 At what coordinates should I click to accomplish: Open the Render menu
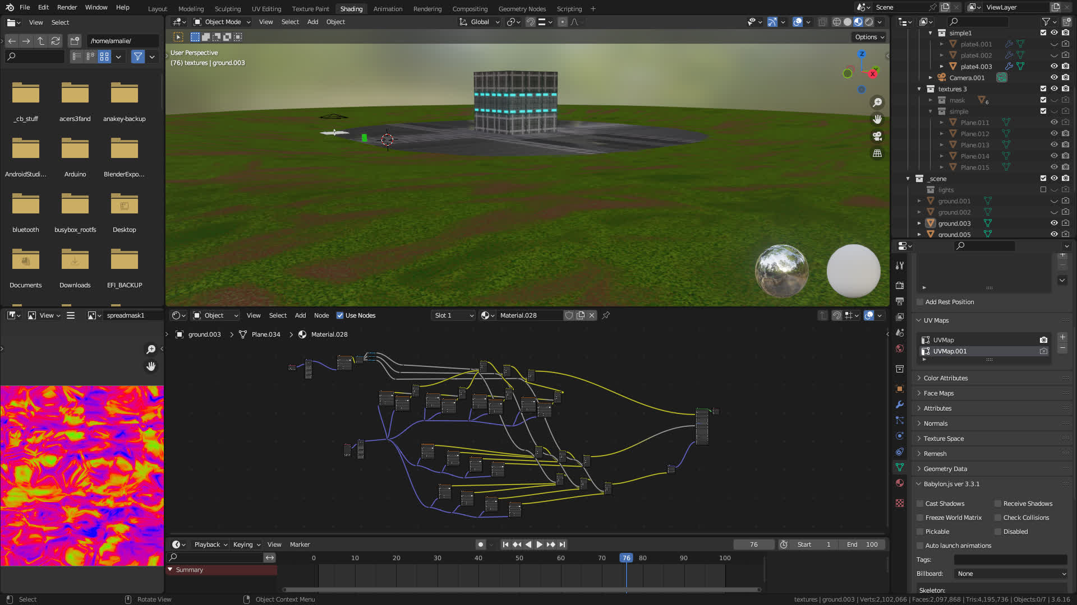(x=67, y=7)
